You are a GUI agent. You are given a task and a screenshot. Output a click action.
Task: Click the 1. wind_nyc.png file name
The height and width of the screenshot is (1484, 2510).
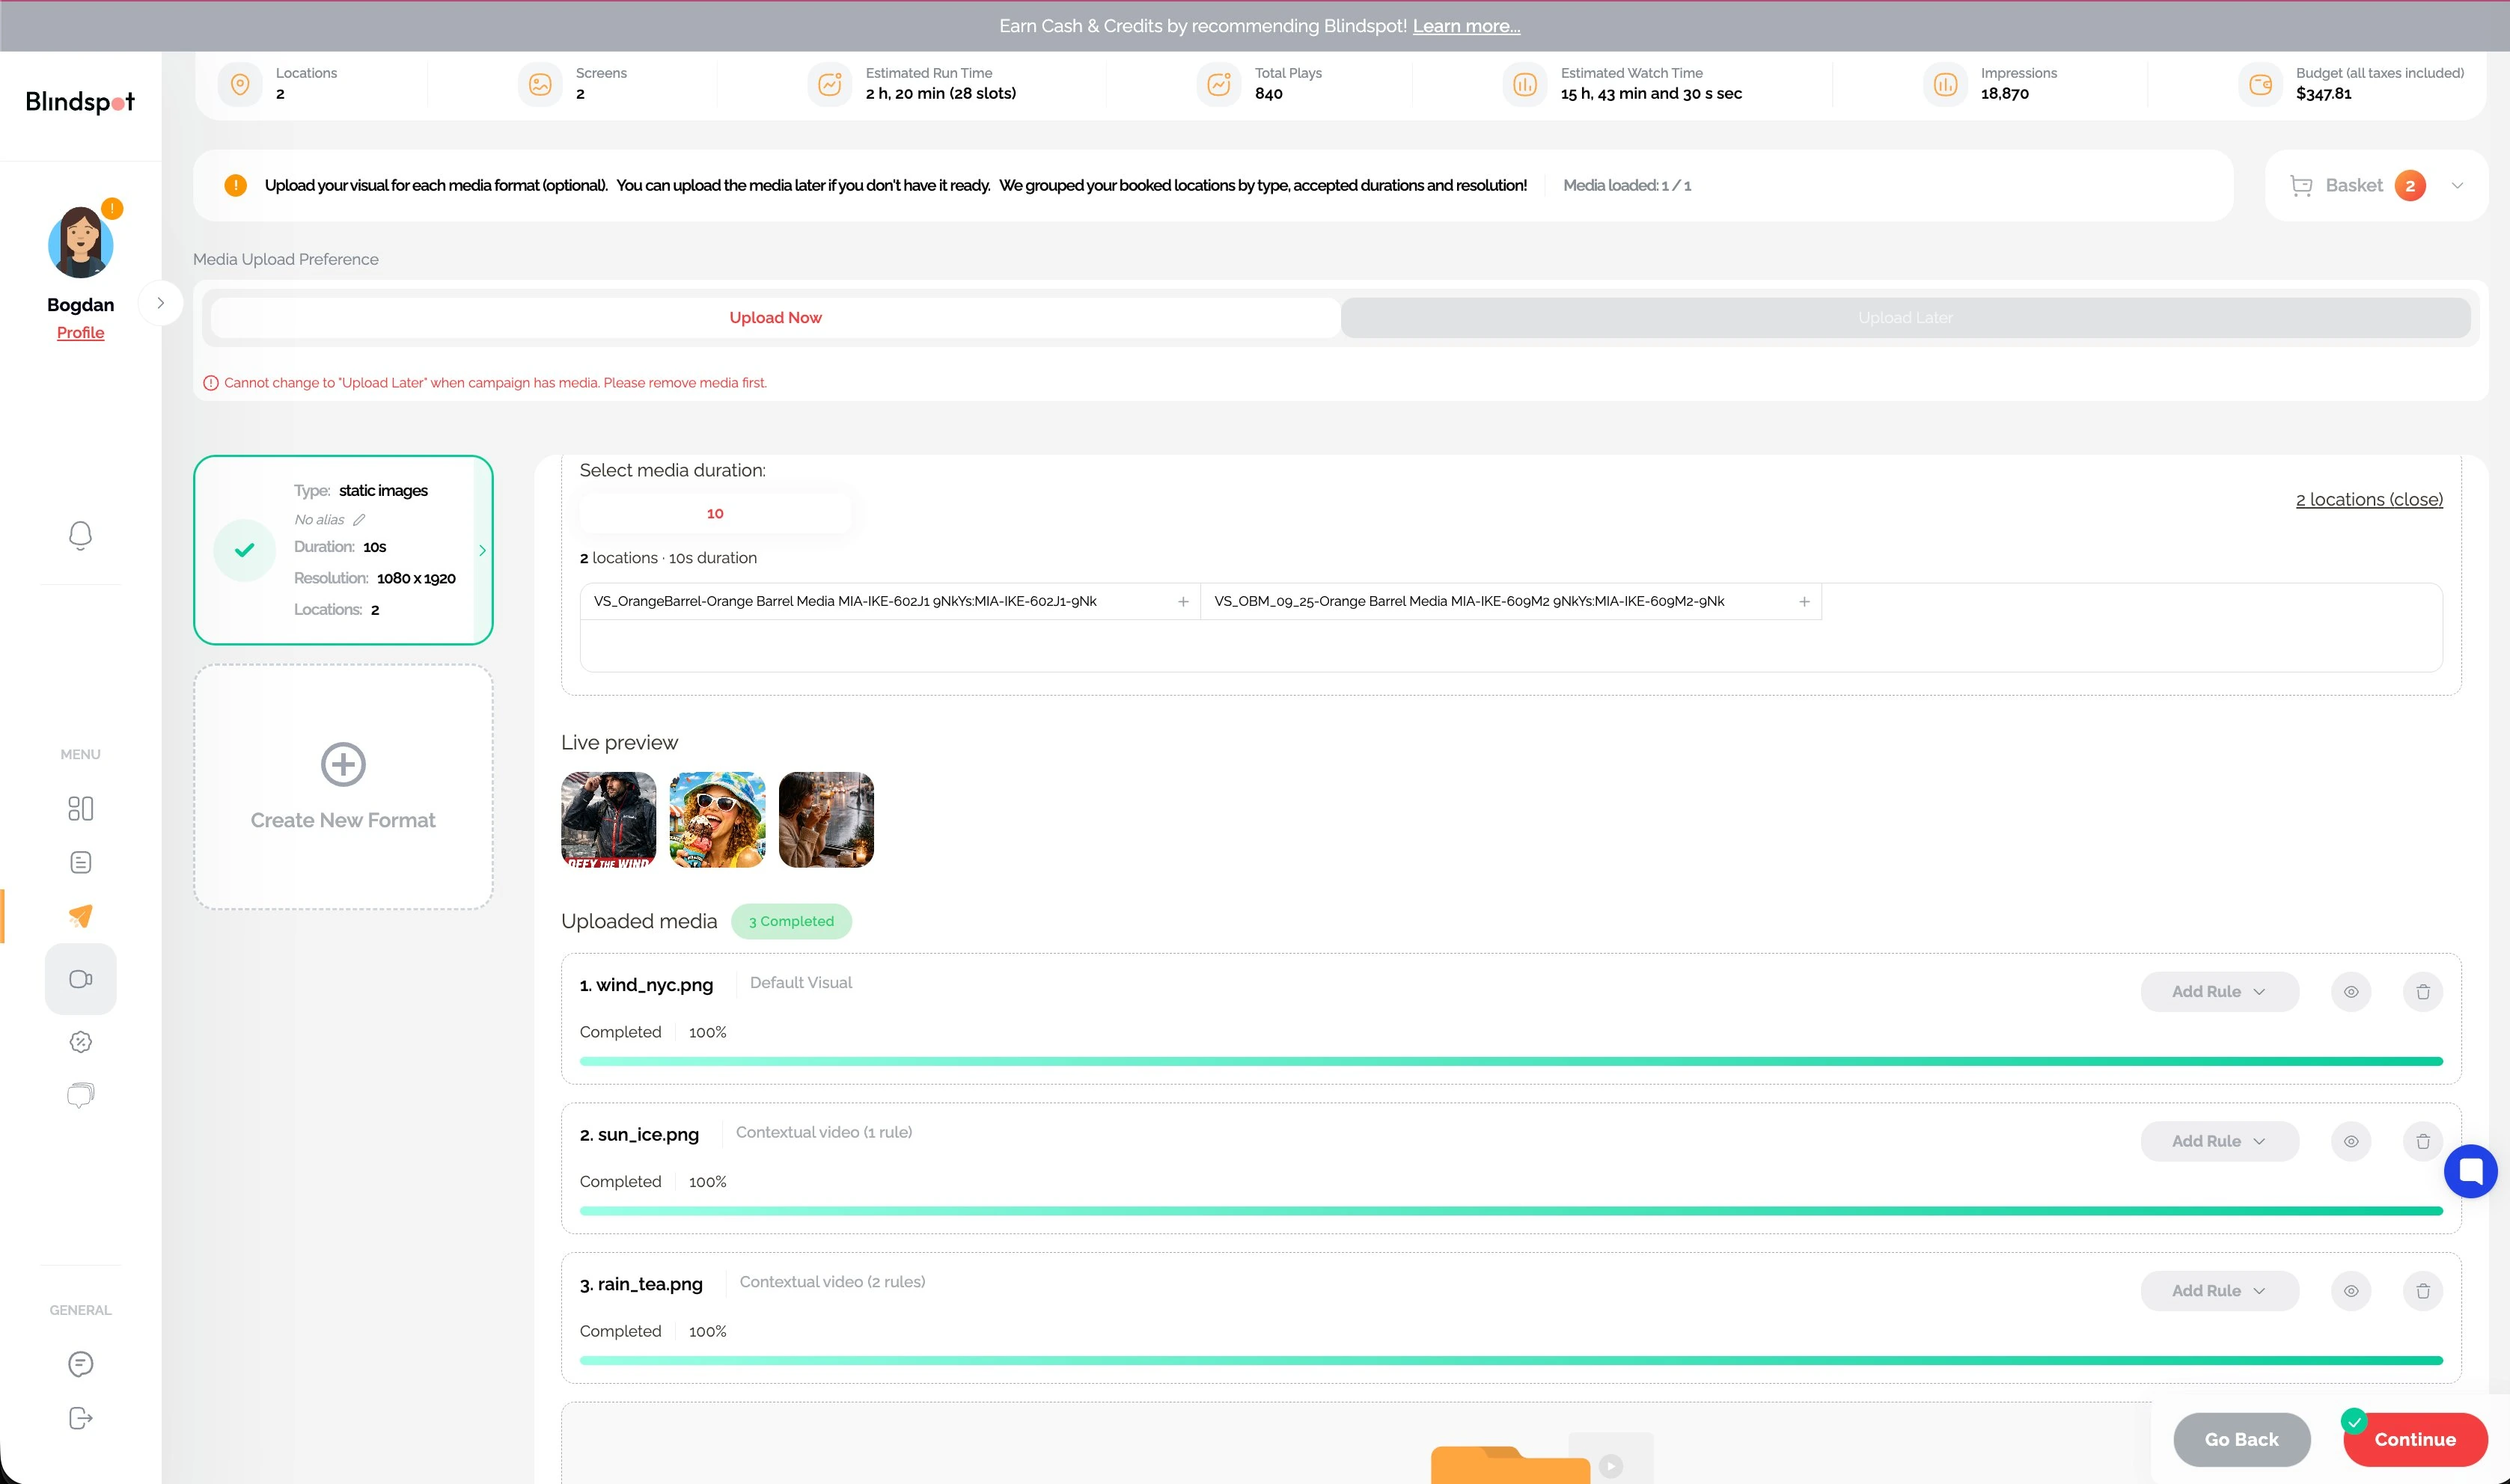(647, 985)
